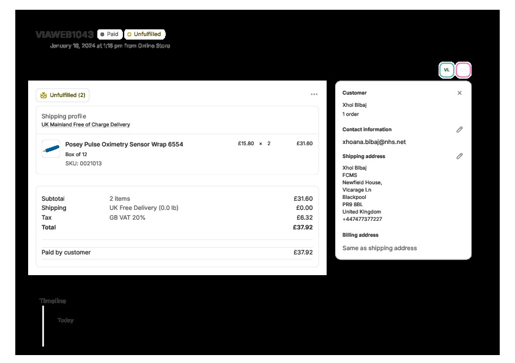Click the pink avatar beside VL
The image size is (515, 363).
coord(464,70)
